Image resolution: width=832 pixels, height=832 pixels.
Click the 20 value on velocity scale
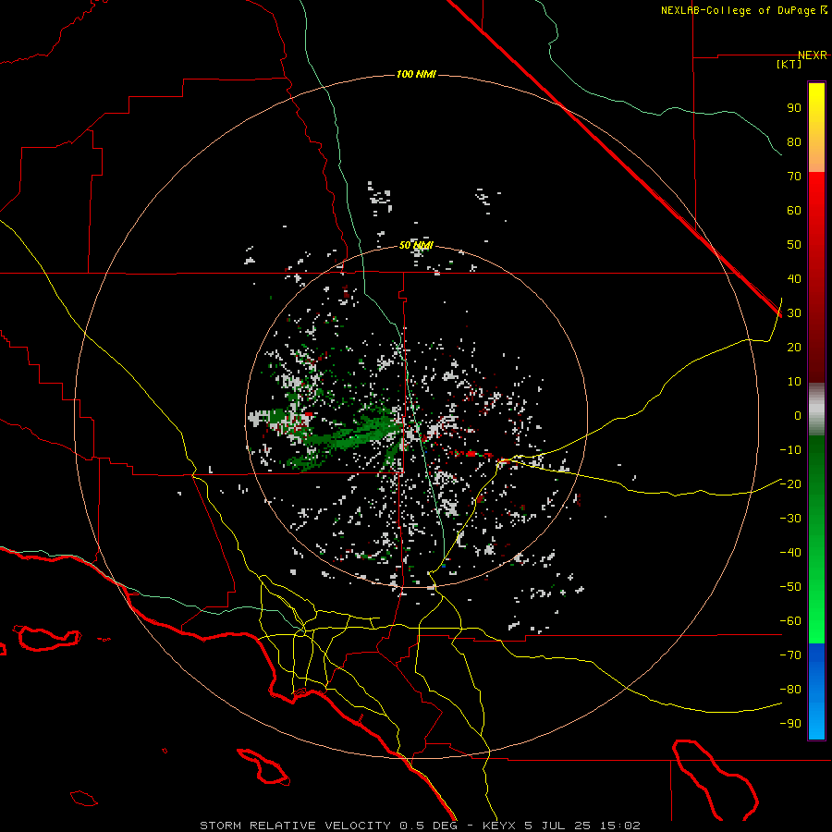(x=794, y=347)
